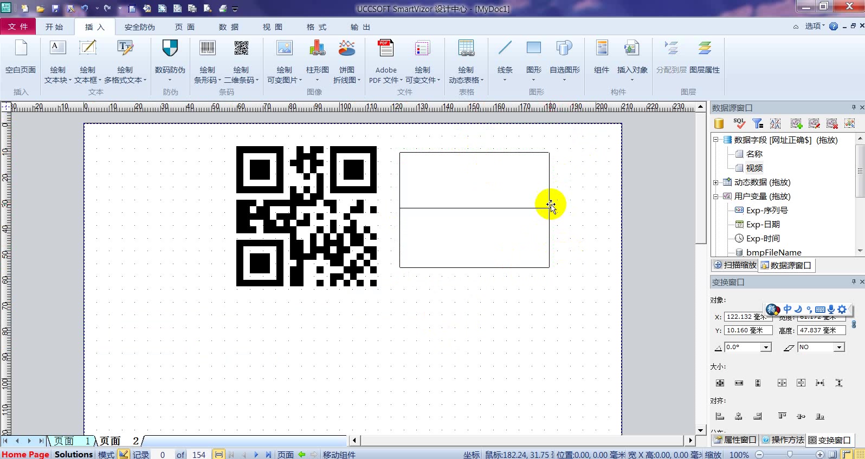Open the rotation angle 0.0° dropdown
The image size is (865, 459).
tap(766, 347)
